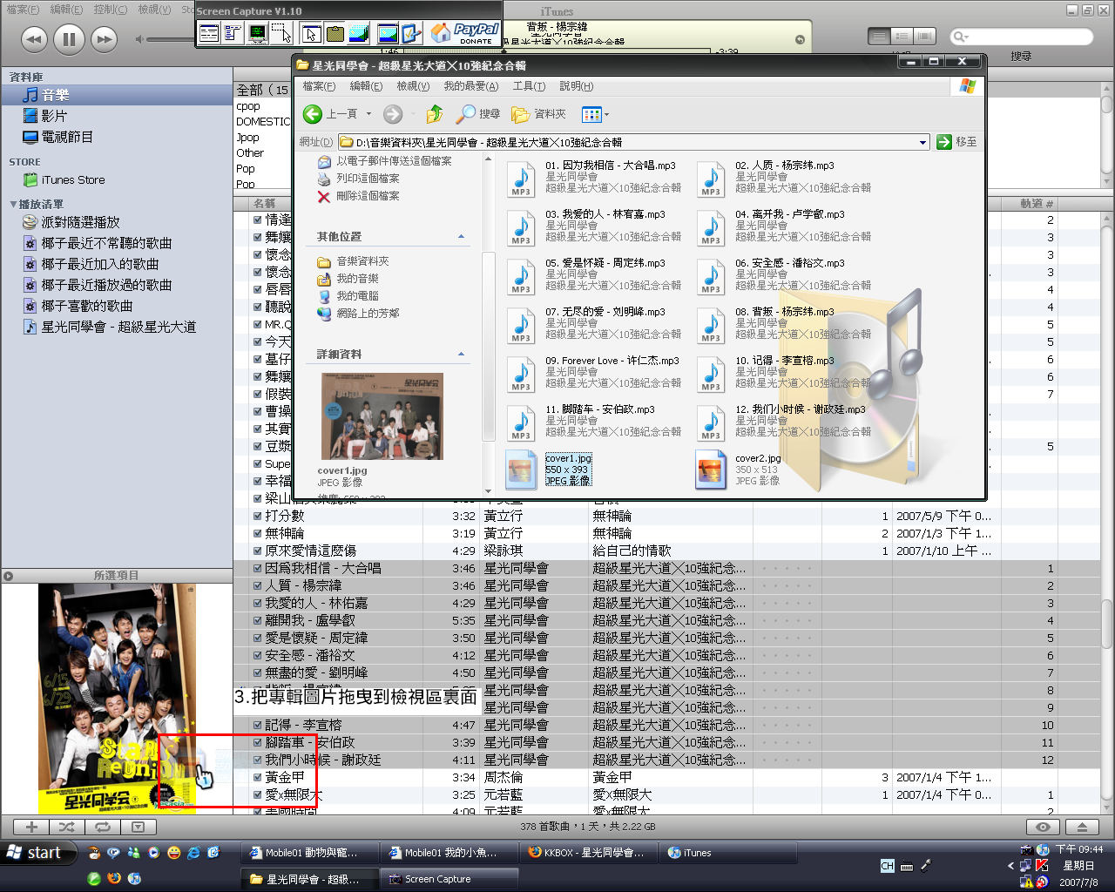Open Screen Capture's home page icon
The height and width of the screenshot is (892, 1115).
click(x=442, y=34)
